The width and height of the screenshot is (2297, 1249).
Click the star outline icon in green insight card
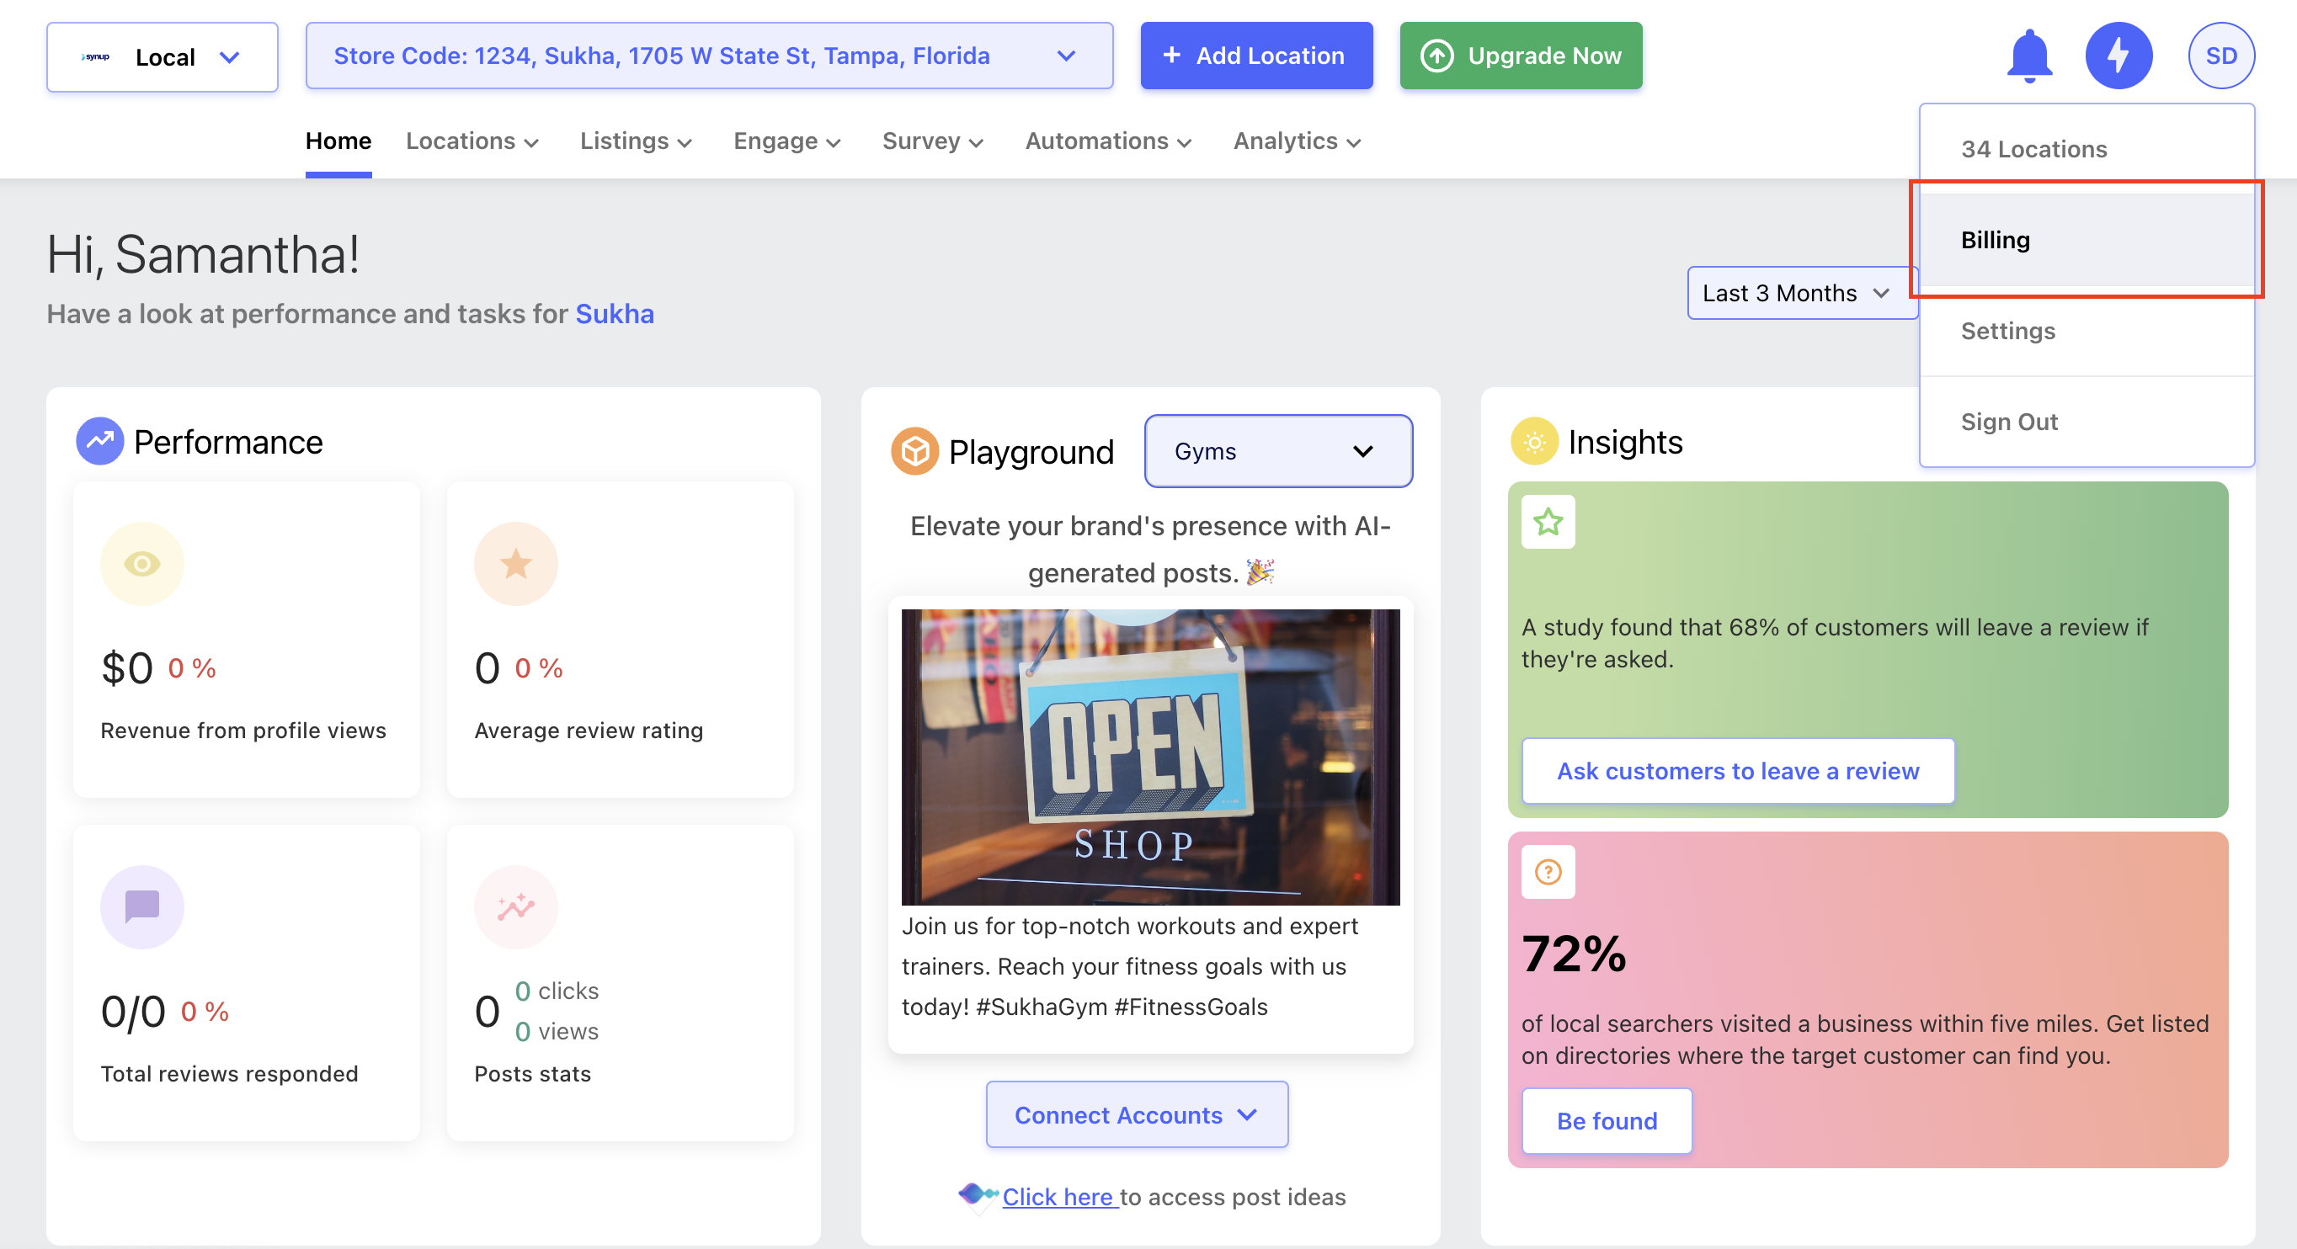tap(1548, 522)
